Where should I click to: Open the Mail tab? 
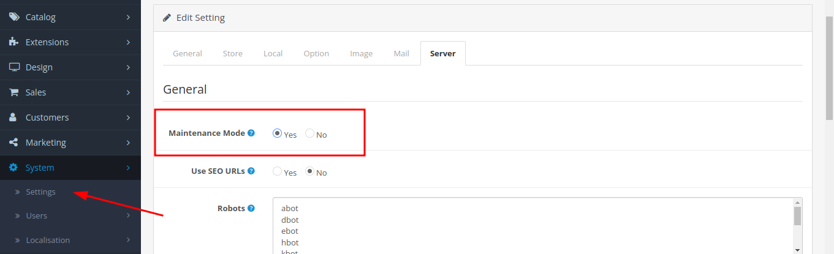(x=401, y=53)
